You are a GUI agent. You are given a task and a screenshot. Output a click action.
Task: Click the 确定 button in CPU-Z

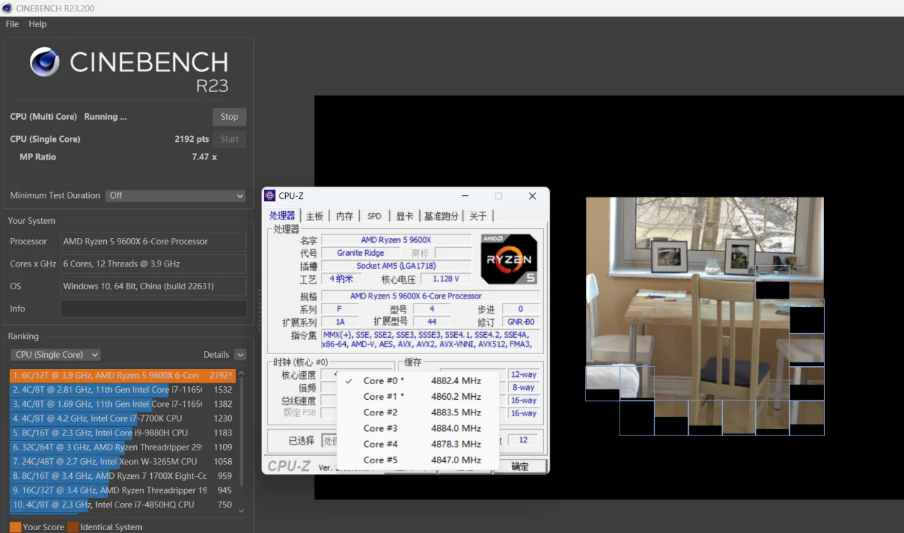pos(520,467)
